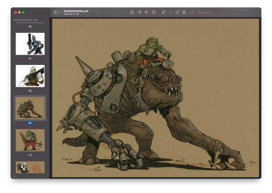The height and width of the screenshot is (193, 272).
Task: Click the Inspector info icon
Action: 132,12
